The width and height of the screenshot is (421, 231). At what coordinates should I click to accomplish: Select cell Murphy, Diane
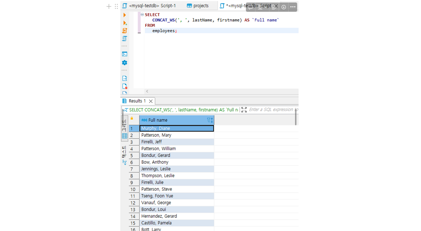[x=177, y=128]
